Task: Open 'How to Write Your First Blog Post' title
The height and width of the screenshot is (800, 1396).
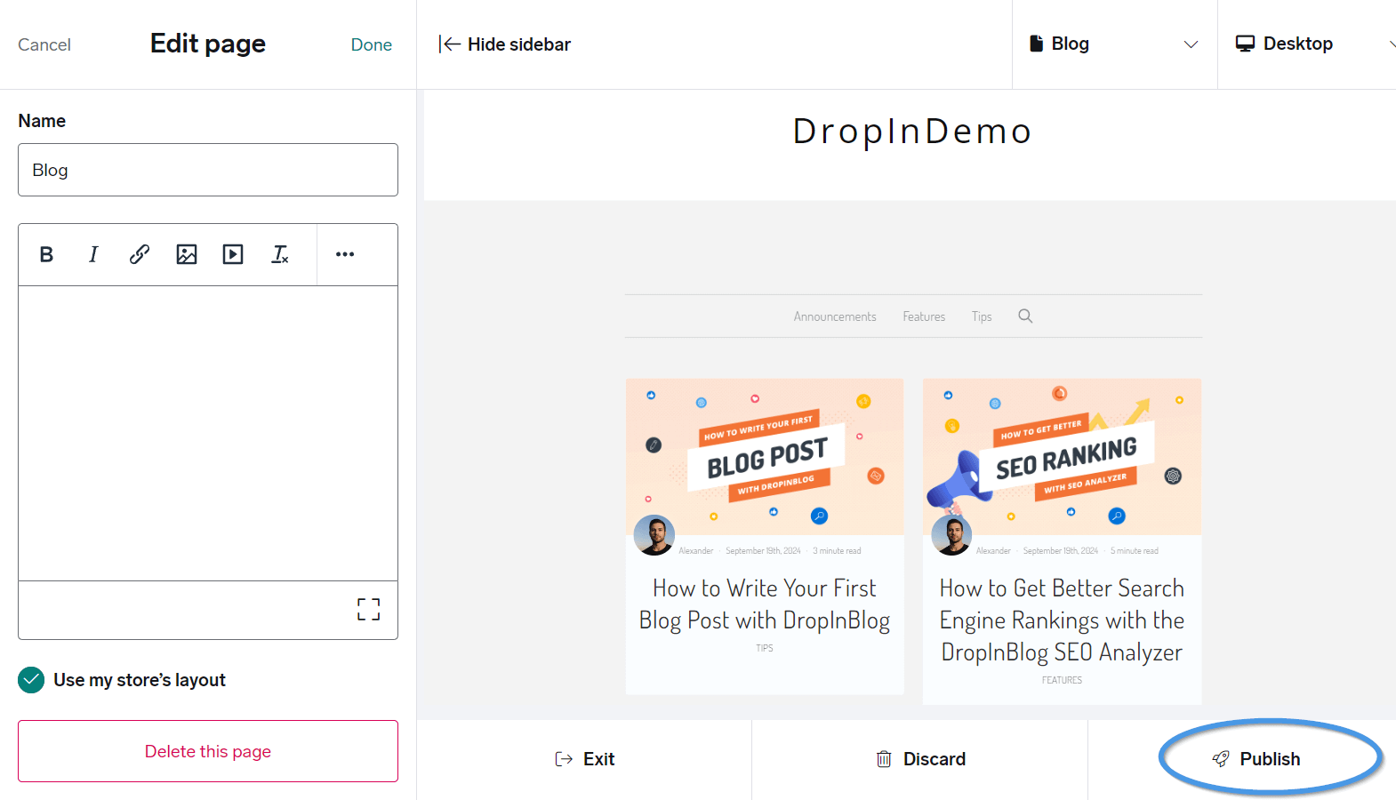Action: pos(765,604)
